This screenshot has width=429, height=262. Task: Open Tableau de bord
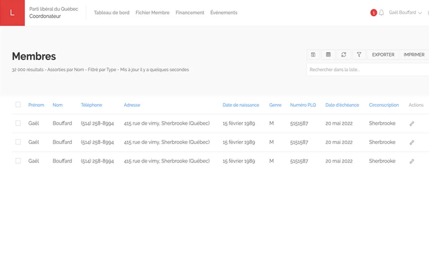tap(111, 13)
